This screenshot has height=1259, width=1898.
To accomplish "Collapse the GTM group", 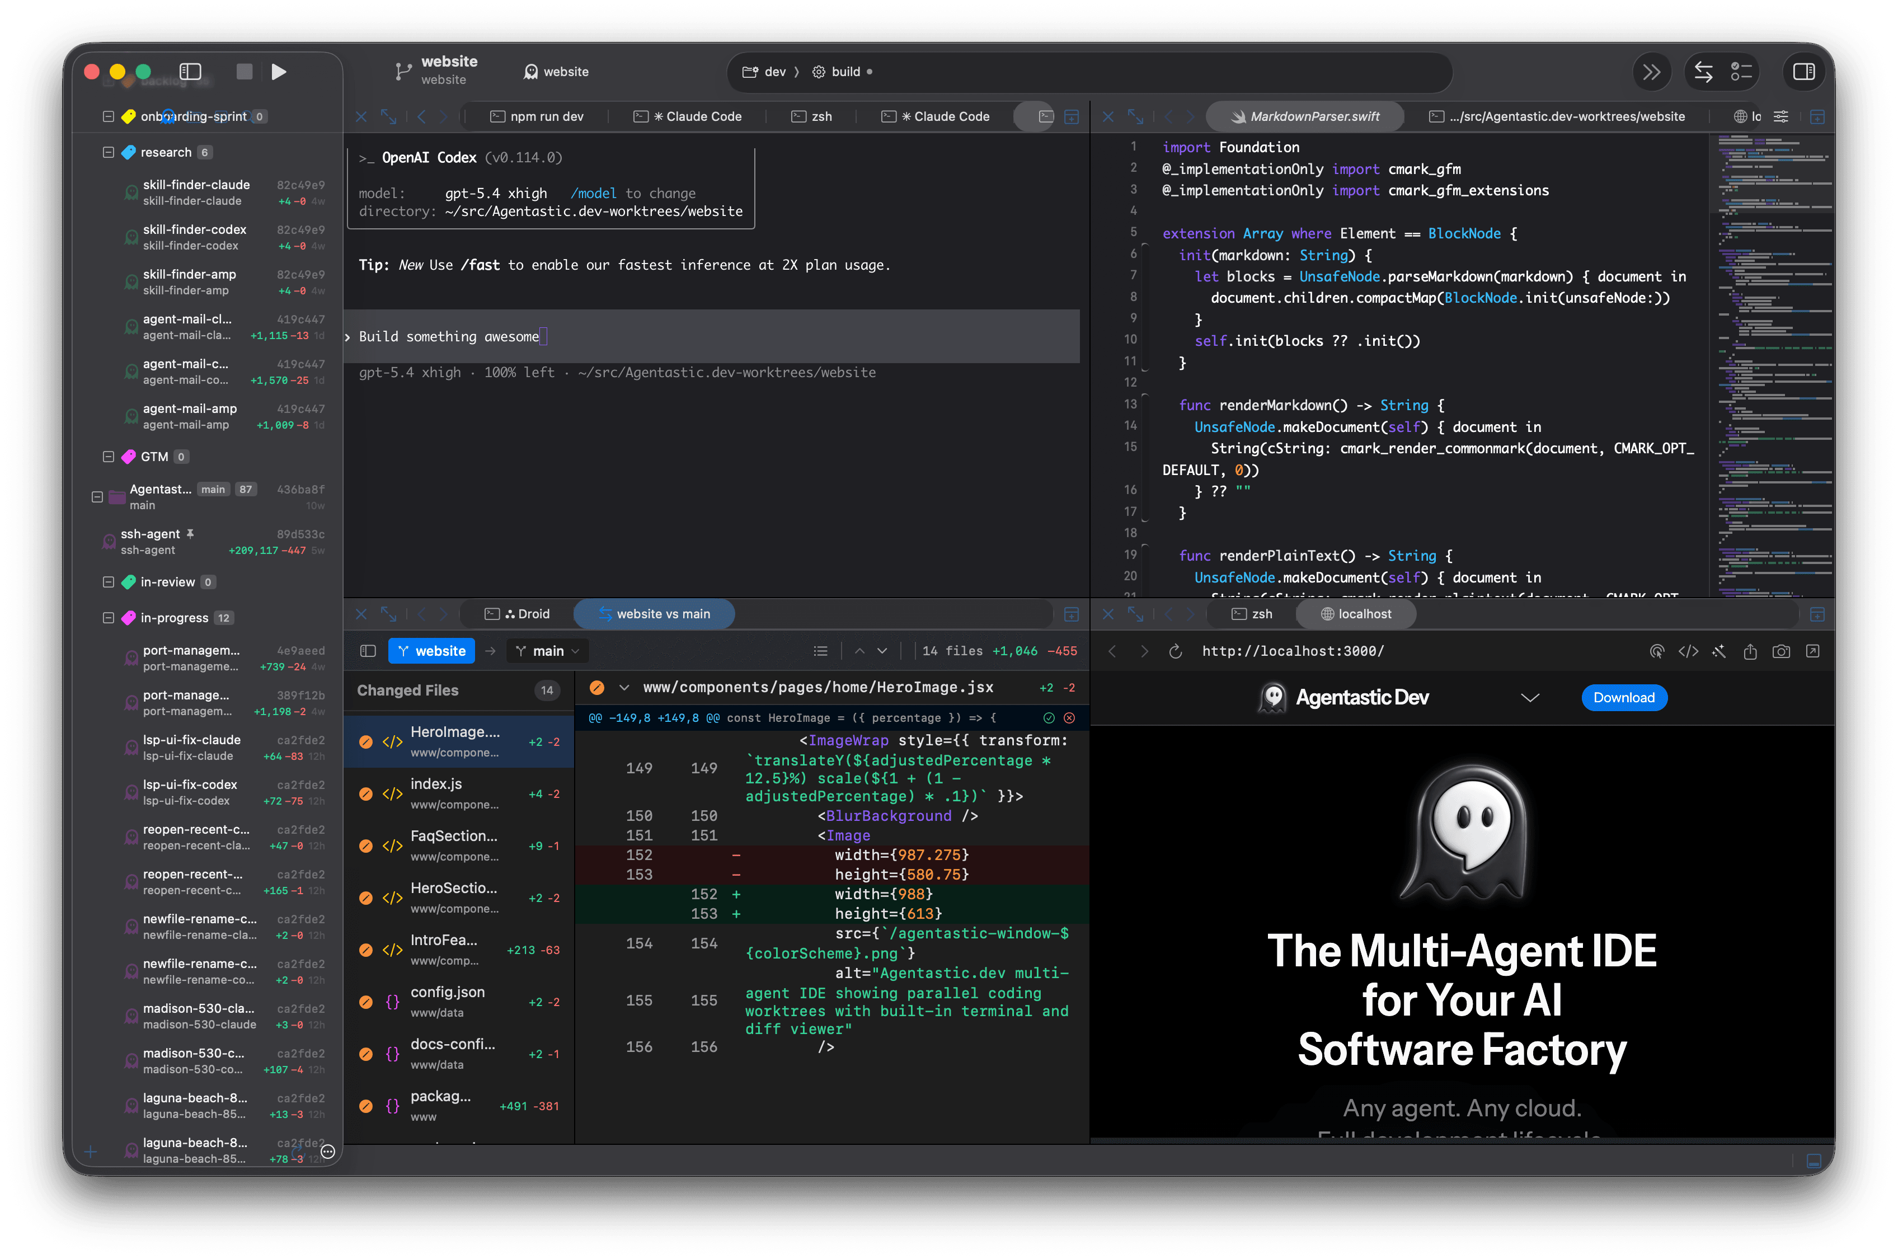I will (x=109, y=457).
